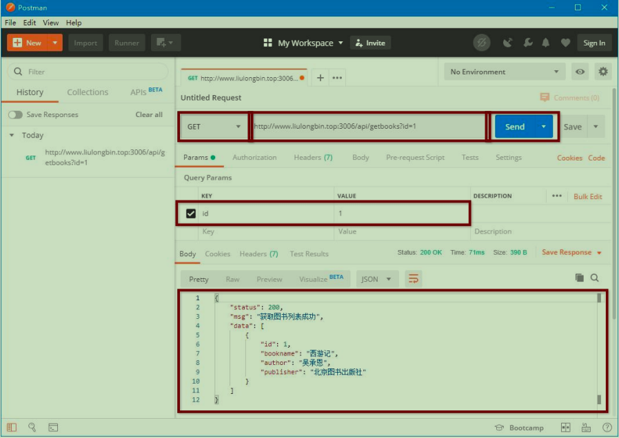Open keyboard shortcuts icon

coord(586,428)
